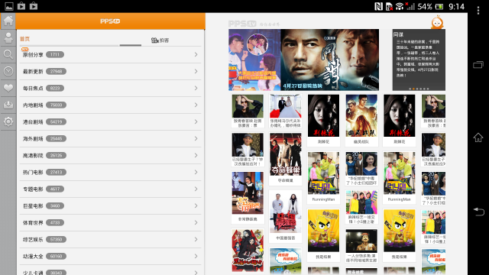This screenshot has width=489, height=275.
Task: Open the 动漫大全 category
Action: (110, 257)
